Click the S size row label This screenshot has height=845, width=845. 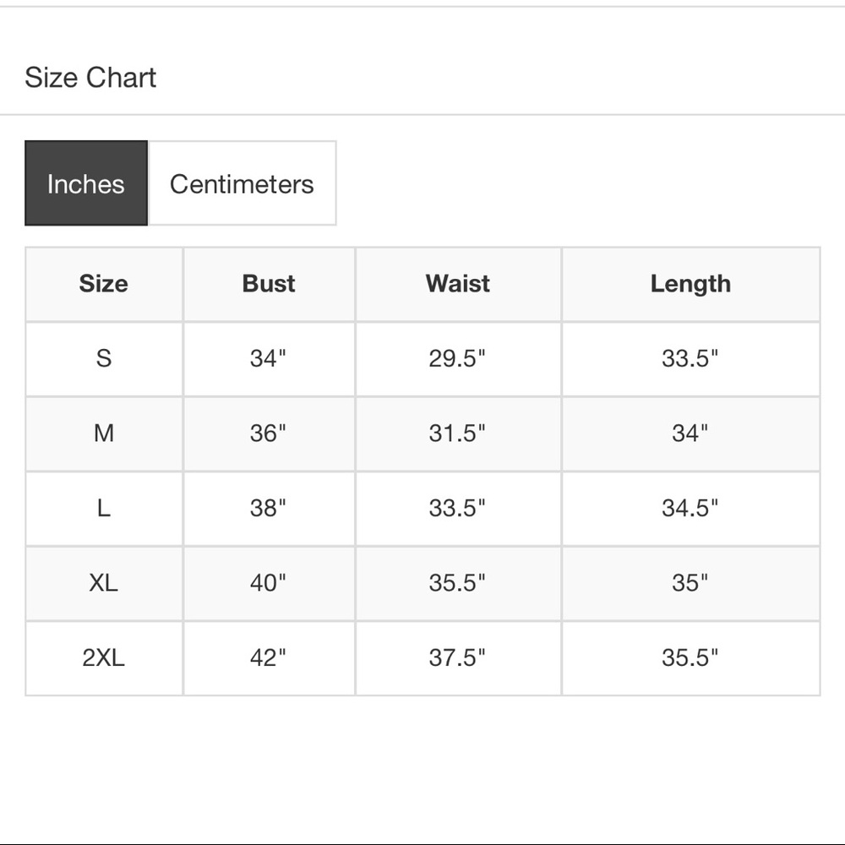(x=103, y=358)
